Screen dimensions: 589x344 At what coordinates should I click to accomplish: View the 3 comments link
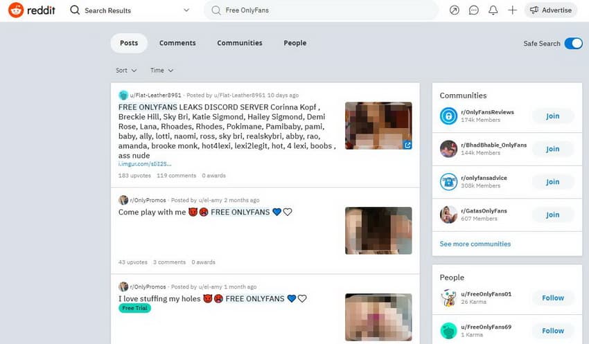coord(169,262)
